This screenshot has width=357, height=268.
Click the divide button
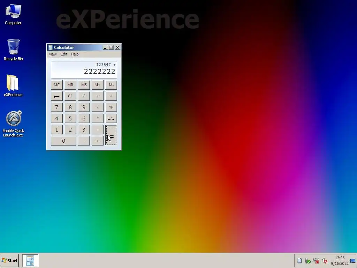point(98,107)
